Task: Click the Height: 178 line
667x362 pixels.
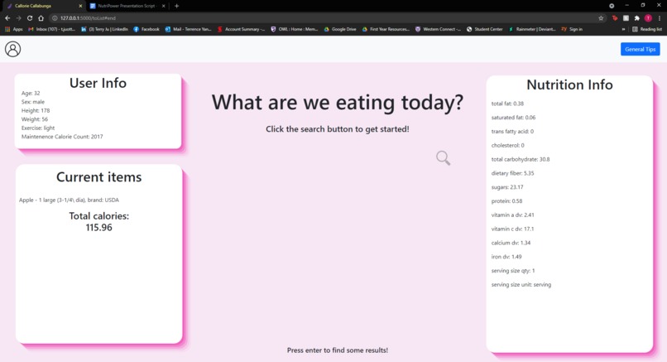Action: 36,110
